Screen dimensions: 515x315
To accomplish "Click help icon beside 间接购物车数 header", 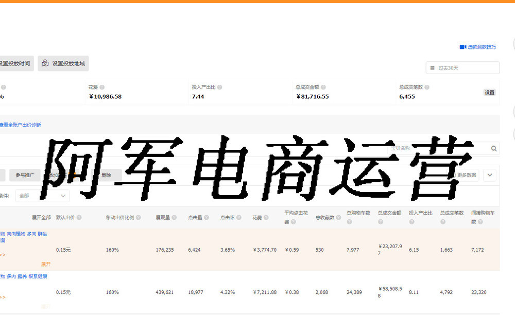I will pos(480,222).
